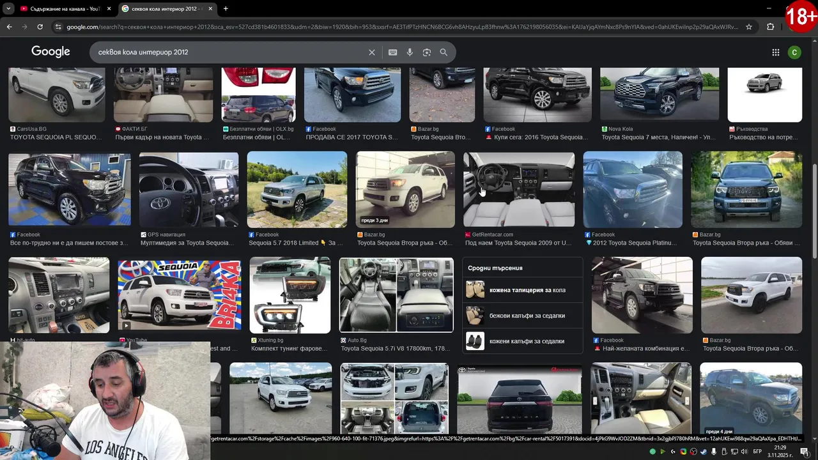Open a new browser tab
The image size is (818, 460).
[x=226, y=9]
